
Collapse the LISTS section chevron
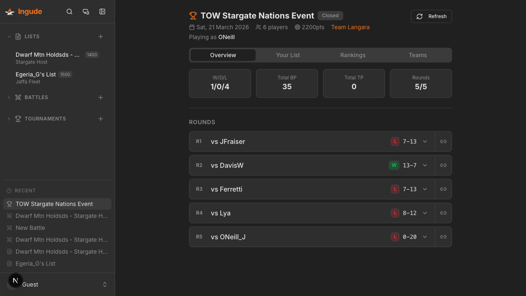[9, 36]
